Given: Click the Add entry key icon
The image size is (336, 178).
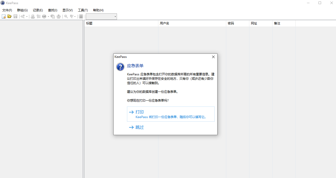Looking at the screenshot, I should (x=22, y=16).
